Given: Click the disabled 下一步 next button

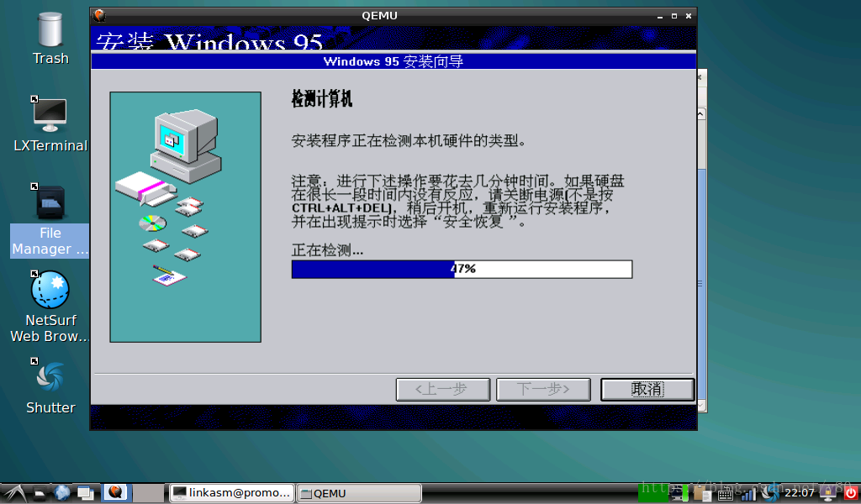Looking at the screenshot, I should (543, 390).
